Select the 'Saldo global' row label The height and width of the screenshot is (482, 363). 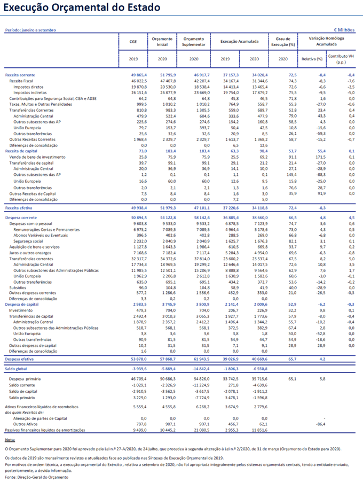[x=16, y=369]
